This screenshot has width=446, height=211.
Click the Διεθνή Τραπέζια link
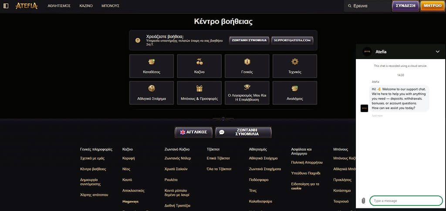click(177, 206)
